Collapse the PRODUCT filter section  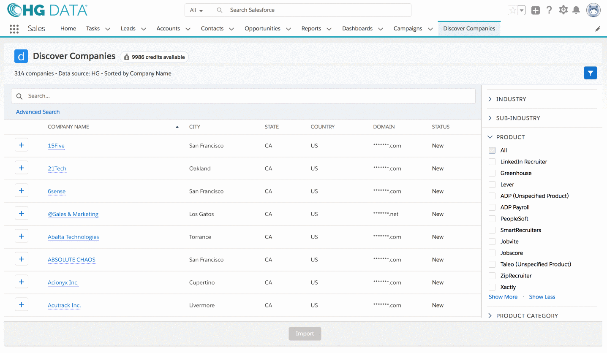[510, 137]
